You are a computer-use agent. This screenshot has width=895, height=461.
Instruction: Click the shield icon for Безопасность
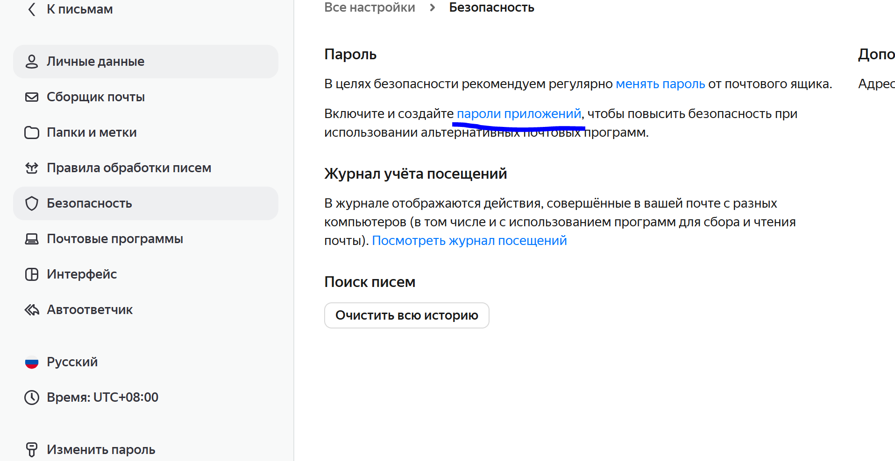coord(31,203)
